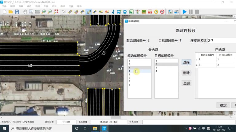
Task: Open a network file via folder icon
Action: pos(11,12)
